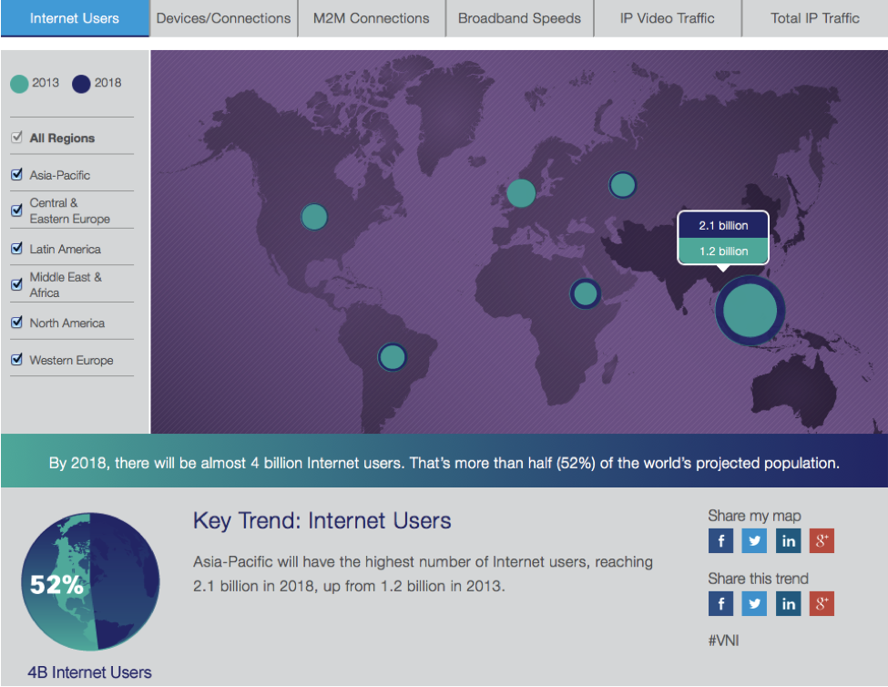Click the 2.1 billion callout value
This screenshot has width=888, height=687.
click(723, 225)
